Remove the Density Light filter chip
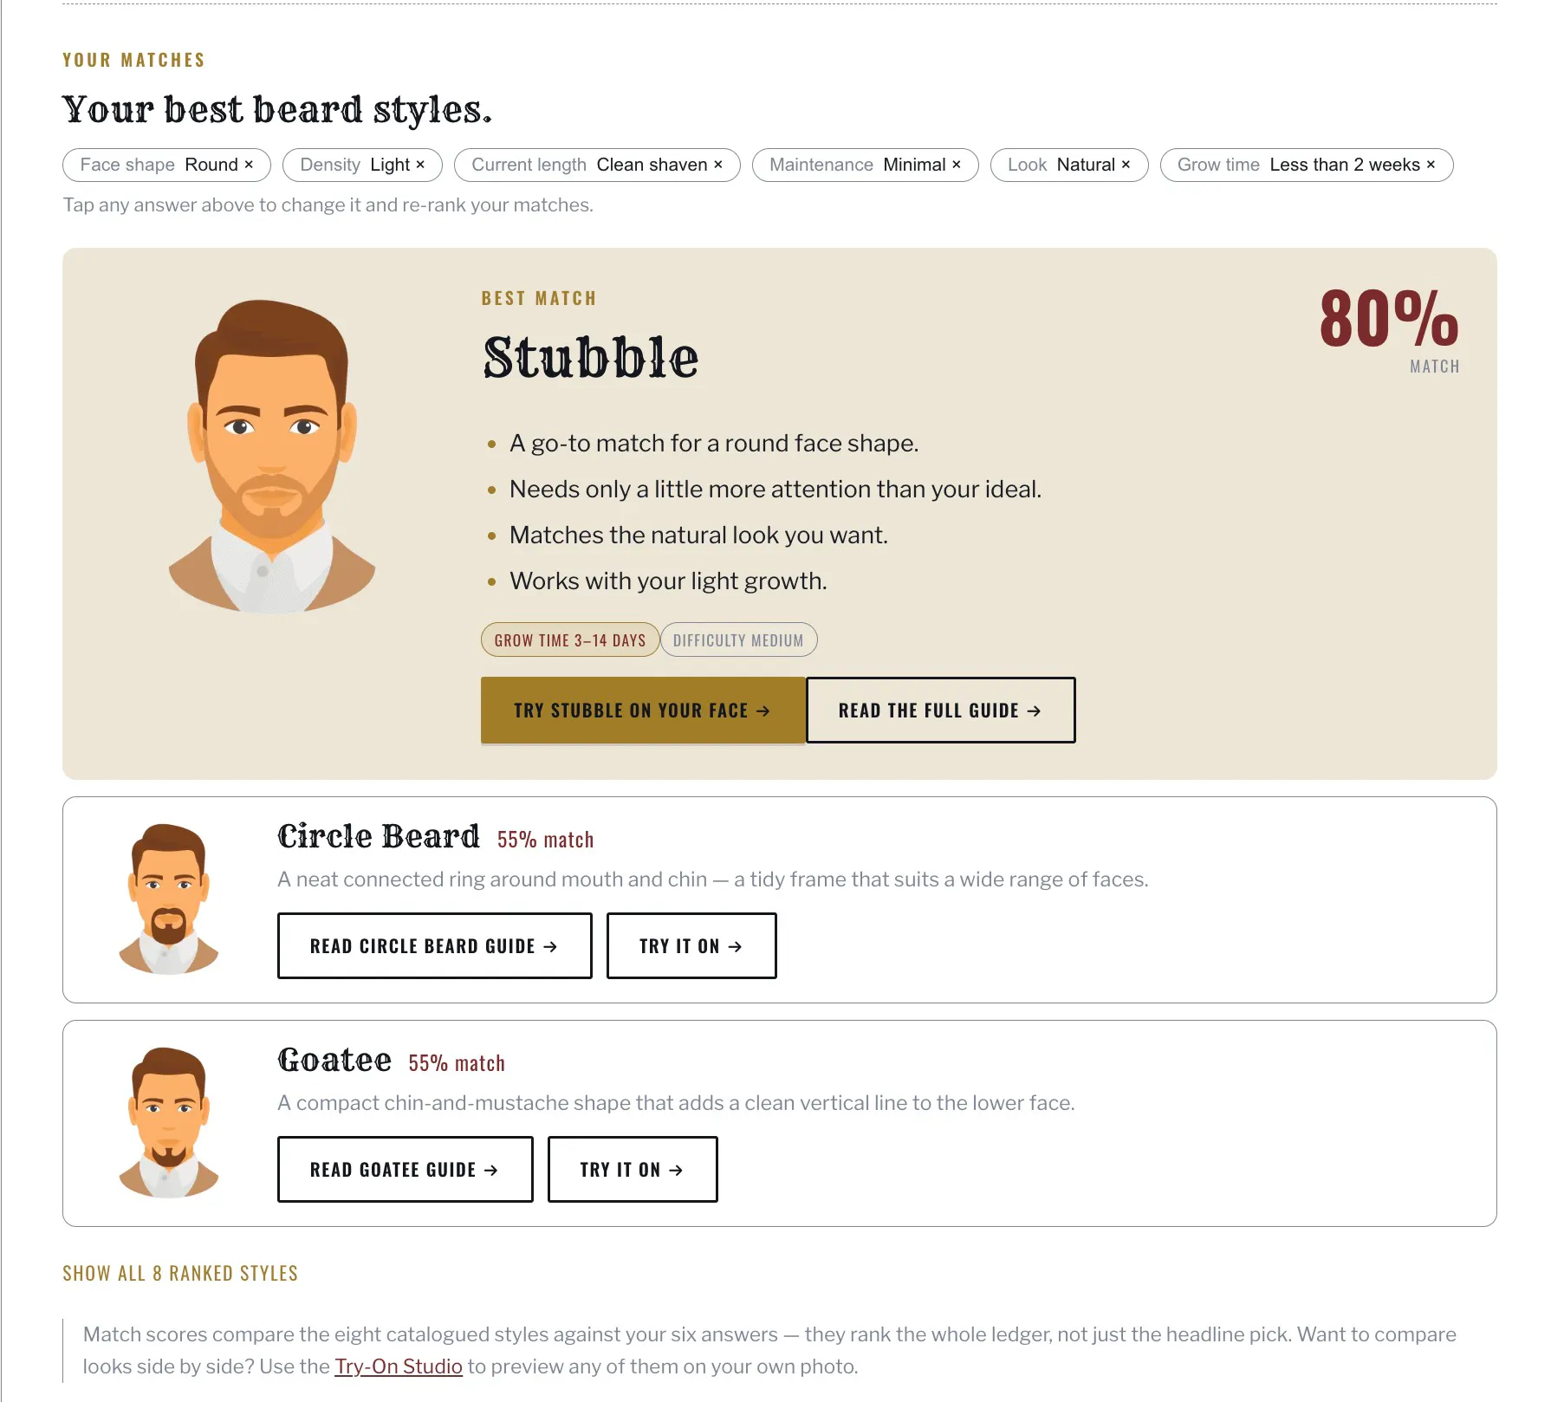1551x1402 pixels. [x=362, y=165]
